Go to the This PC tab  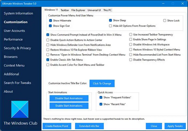[x=108, y=10]
